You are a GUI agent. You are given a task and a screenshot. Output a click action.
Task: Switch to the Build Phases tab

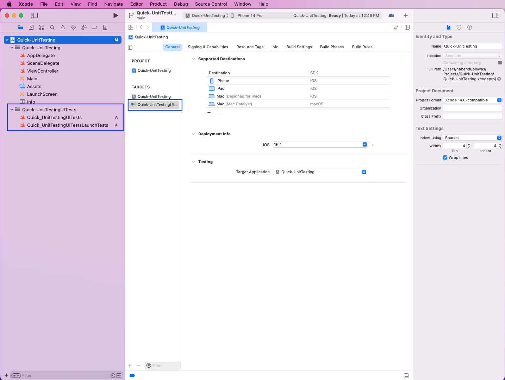click(332, 47)
